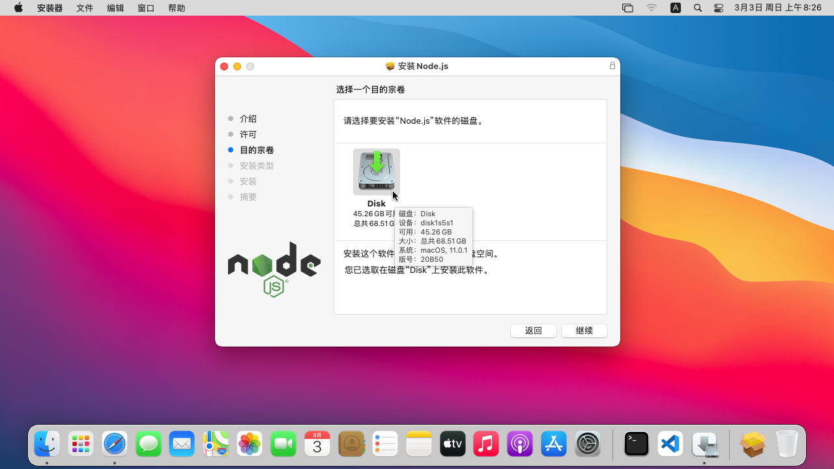Open the 编辑 menu
This screenshot has width=834, height=469.
pos(115,8)
